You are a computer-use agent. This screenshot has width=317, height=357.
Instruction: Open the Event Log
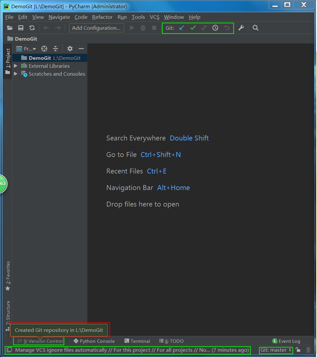(286, 341)
